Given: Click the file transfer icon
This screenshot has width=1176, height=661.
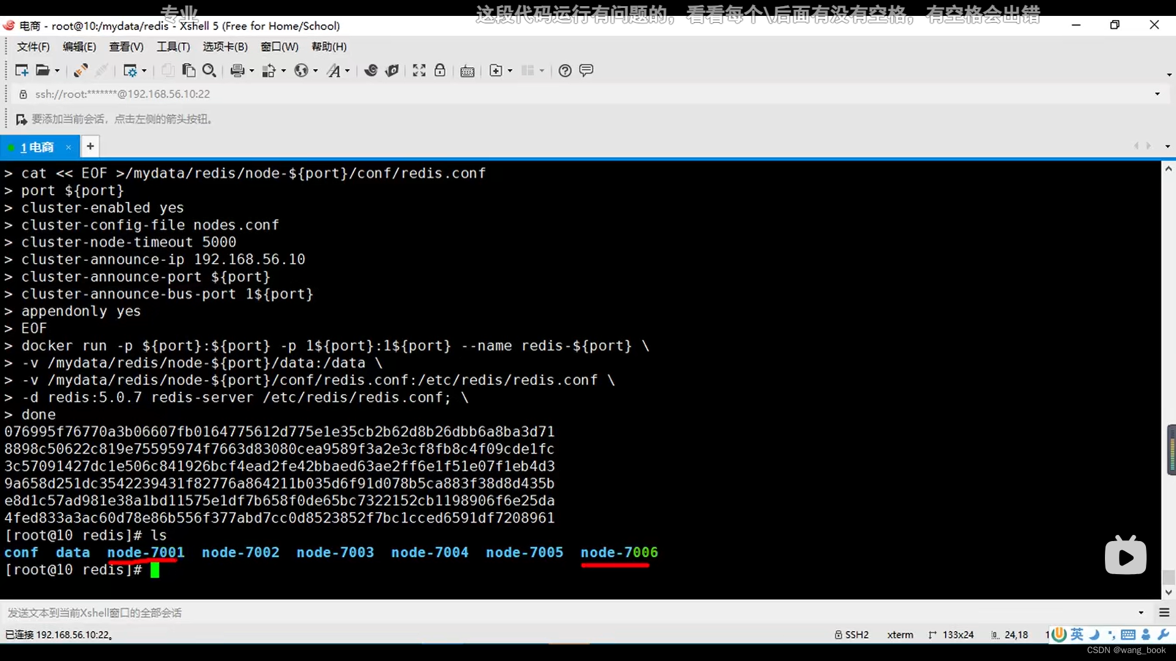Looking at the screenshot, I should pyautogui.click(x=268, y=71).
